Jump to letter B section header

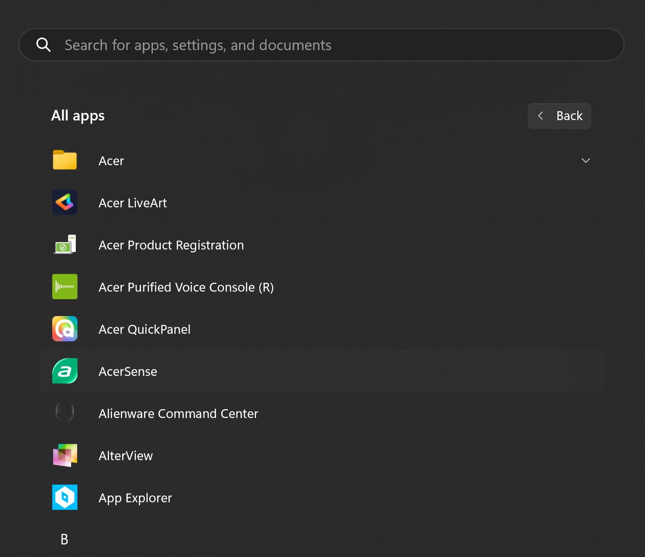click(x=64, y=539)
